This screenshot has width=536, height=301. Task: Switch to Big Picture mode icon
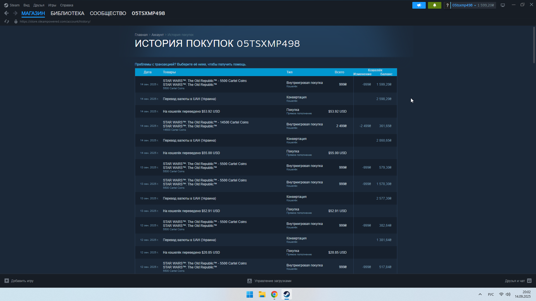[502, 5]
